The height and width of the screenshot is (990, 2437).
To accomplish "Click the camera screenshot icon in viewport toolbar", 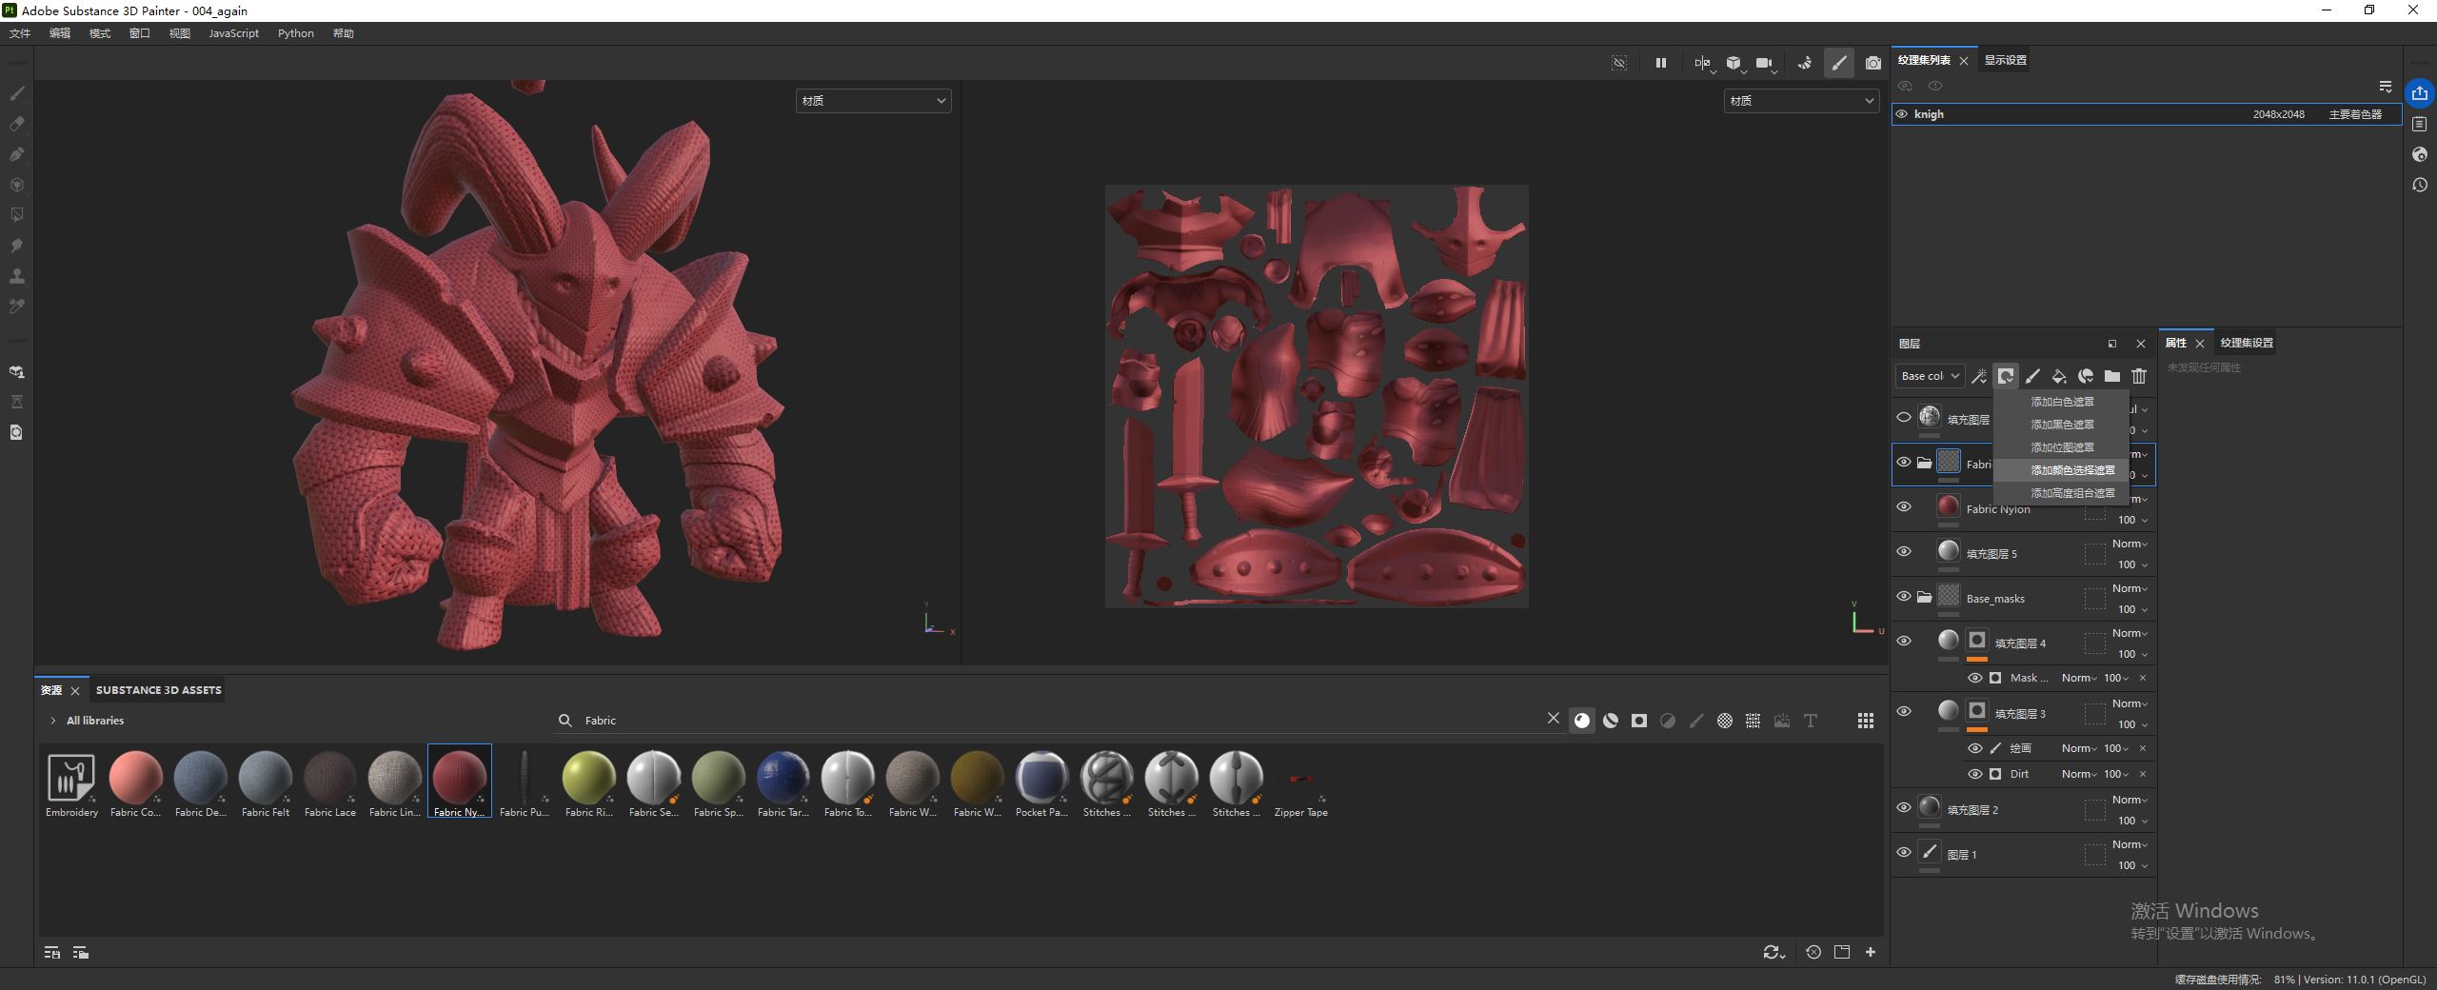I will click(x=1872, y=64).
